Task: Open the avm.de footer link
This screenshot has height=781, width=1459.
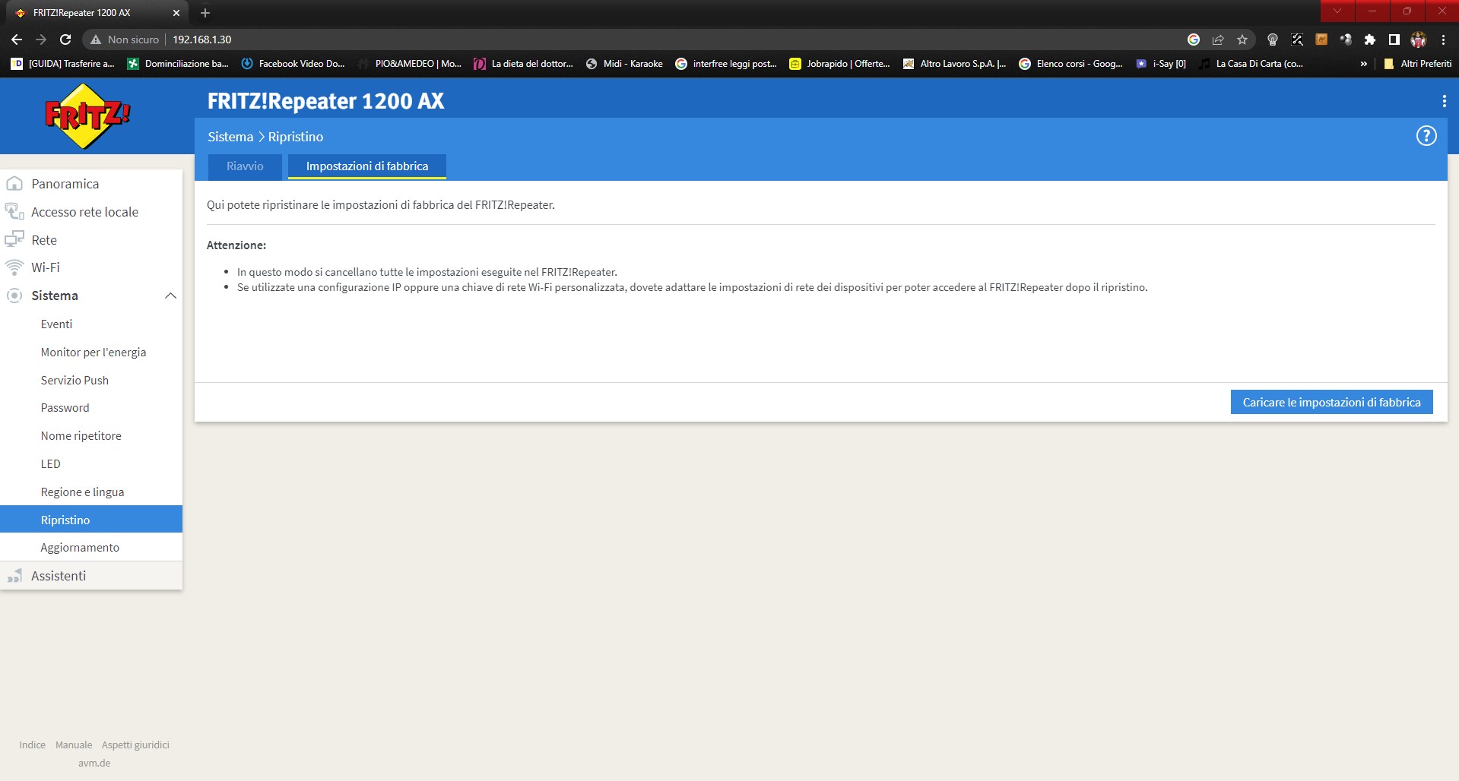Action: [94, 763]
